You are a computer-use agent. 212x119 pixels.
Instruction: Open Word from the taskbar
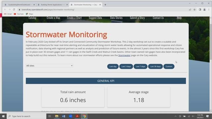pos(64,116)
